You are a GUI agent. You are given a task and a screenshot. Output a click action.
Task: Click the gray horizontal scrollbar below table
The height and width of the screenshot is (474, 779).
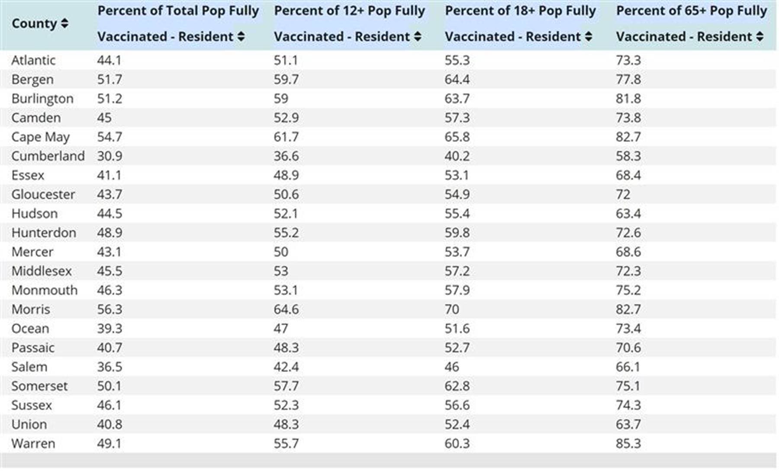[388, 461]
